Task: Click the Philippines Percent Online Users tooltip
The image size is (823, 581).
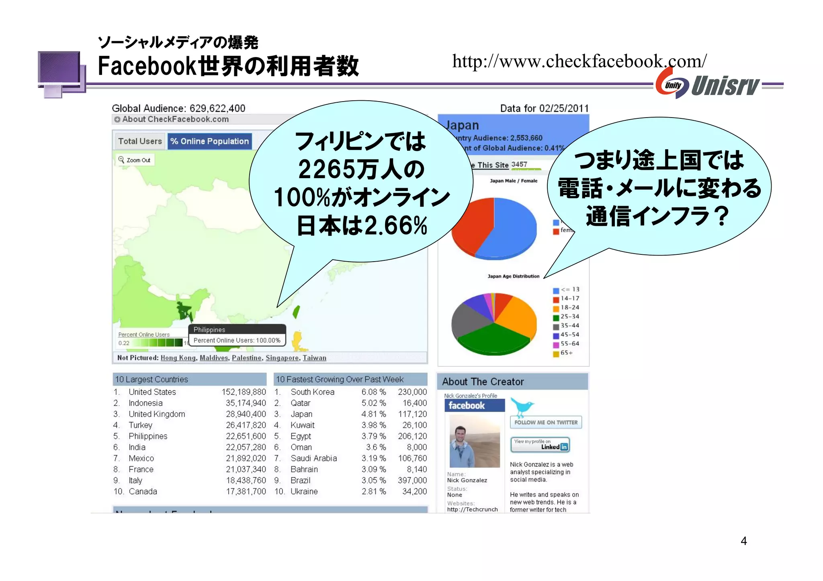Action: point(237,335)
